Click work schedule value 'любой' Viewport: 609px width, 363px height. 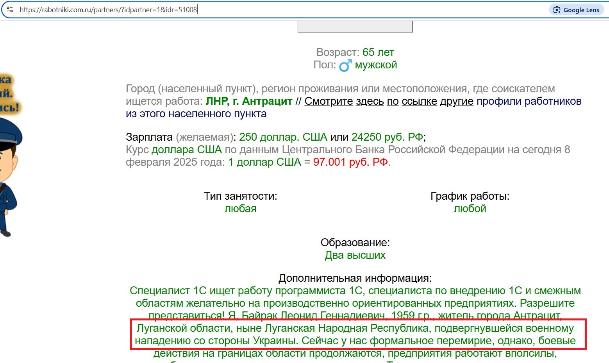tap(470, 209)
